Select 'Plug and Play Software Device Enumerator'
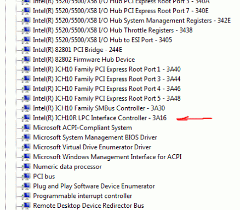Viewport: 240px width, 210px height. 94,186
